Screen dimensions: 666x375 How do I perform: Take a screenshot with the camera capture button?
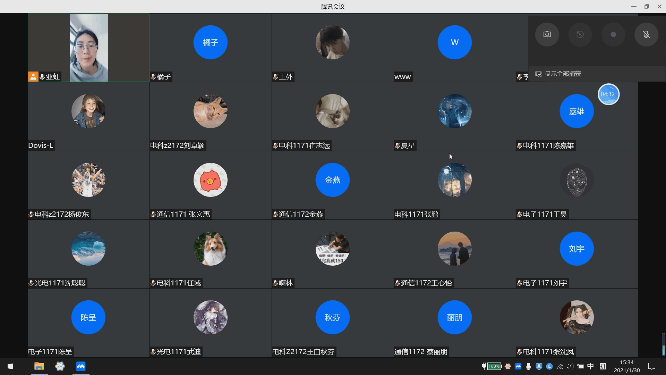(x=547, y=34)
